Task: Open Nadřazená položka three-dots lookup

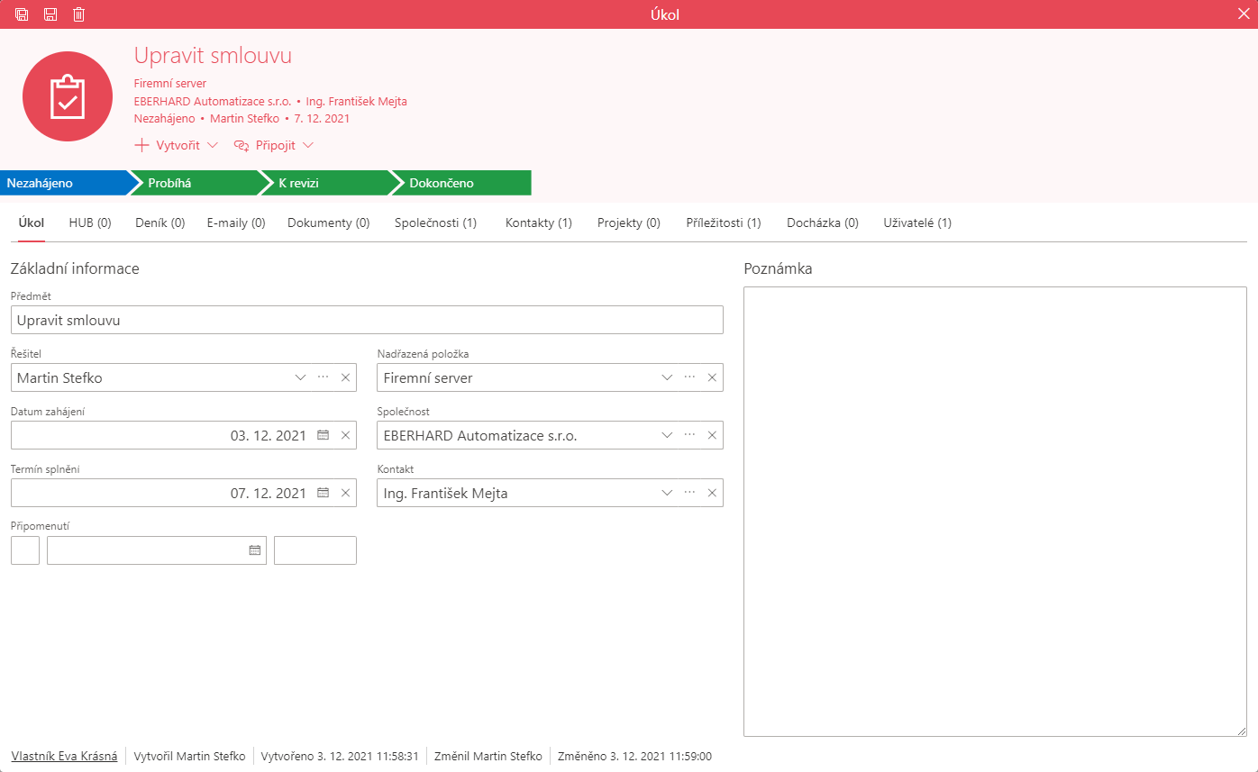Action: pos(690,377)
